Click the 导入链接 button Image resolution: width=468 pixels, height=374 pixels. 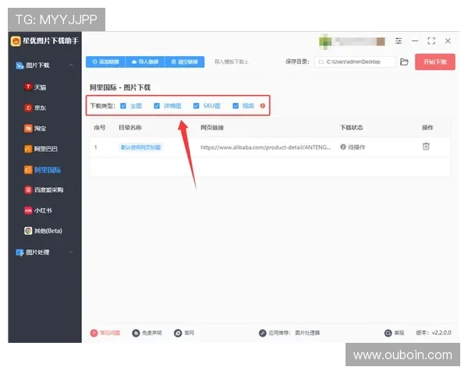[x=145, y=62]
